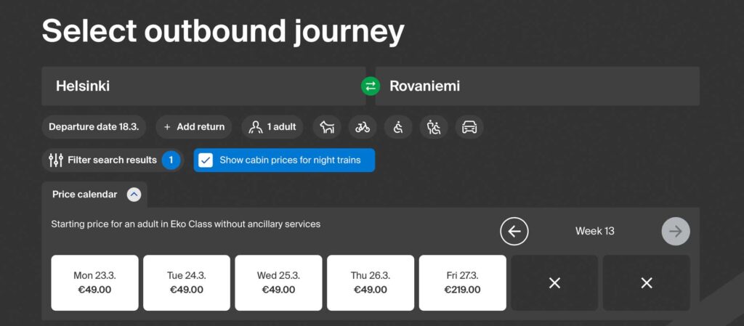Collapse the Price calendar chevron

pyautogui.click(x=134, y=195)
